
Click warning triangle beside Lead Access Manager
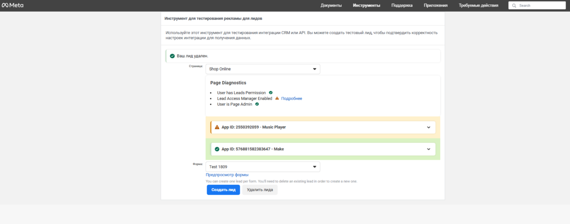click(x=277, y=98)
